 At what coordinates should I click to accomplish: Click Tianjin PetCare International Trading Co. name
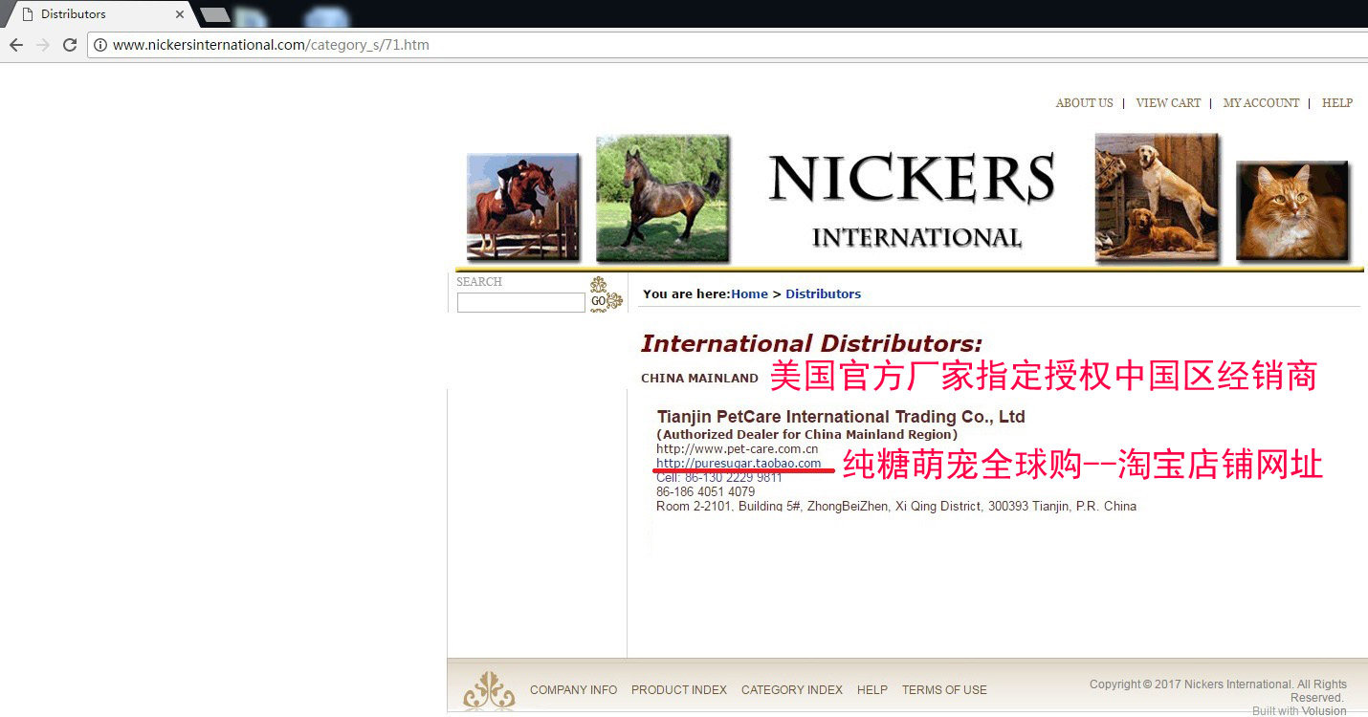pyautogui.click(x=841, y=417)
